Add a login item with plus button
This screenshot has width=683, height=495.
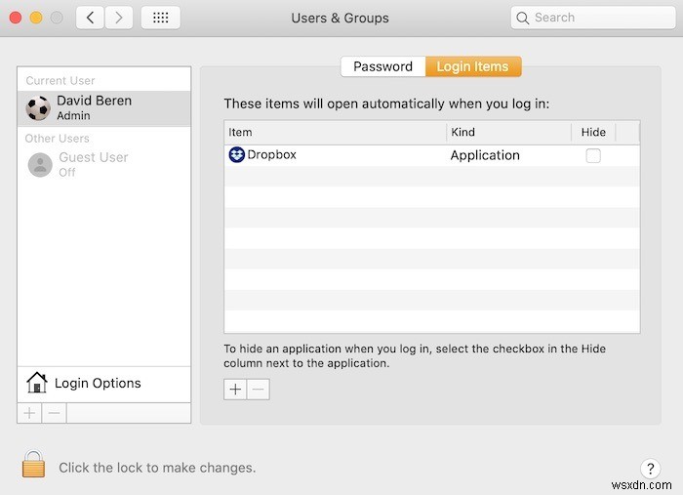point(235,389)
